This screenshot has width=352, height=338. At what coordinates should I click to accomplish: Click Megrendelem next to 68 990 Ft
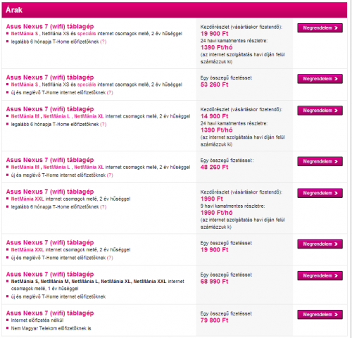pyautogui.click(x=320, y=276)
